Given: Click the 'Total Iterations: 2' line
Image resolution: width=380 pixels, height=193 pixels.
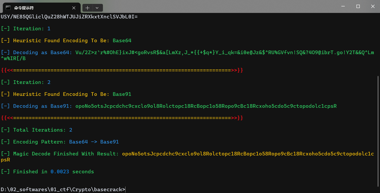Looking at the screenshot, I should 37,130.
